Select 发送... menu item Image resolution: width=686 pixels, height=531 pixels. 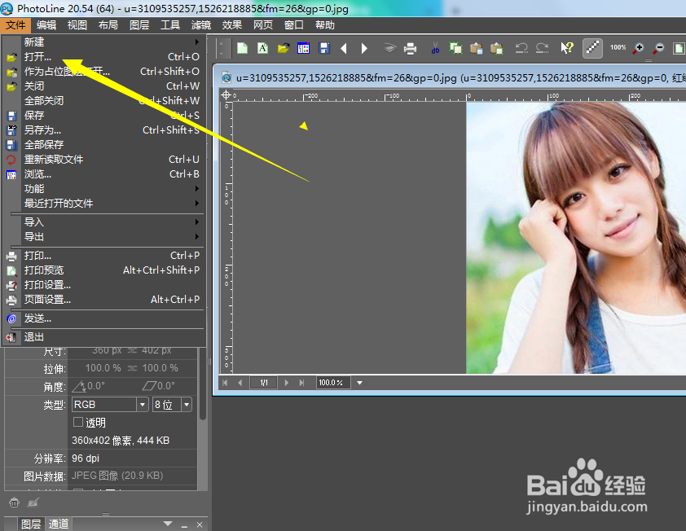(x=103, y=318)
